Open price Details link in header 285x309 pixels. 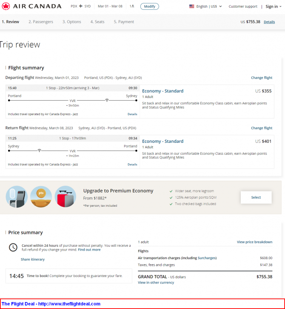coord(269,22)
